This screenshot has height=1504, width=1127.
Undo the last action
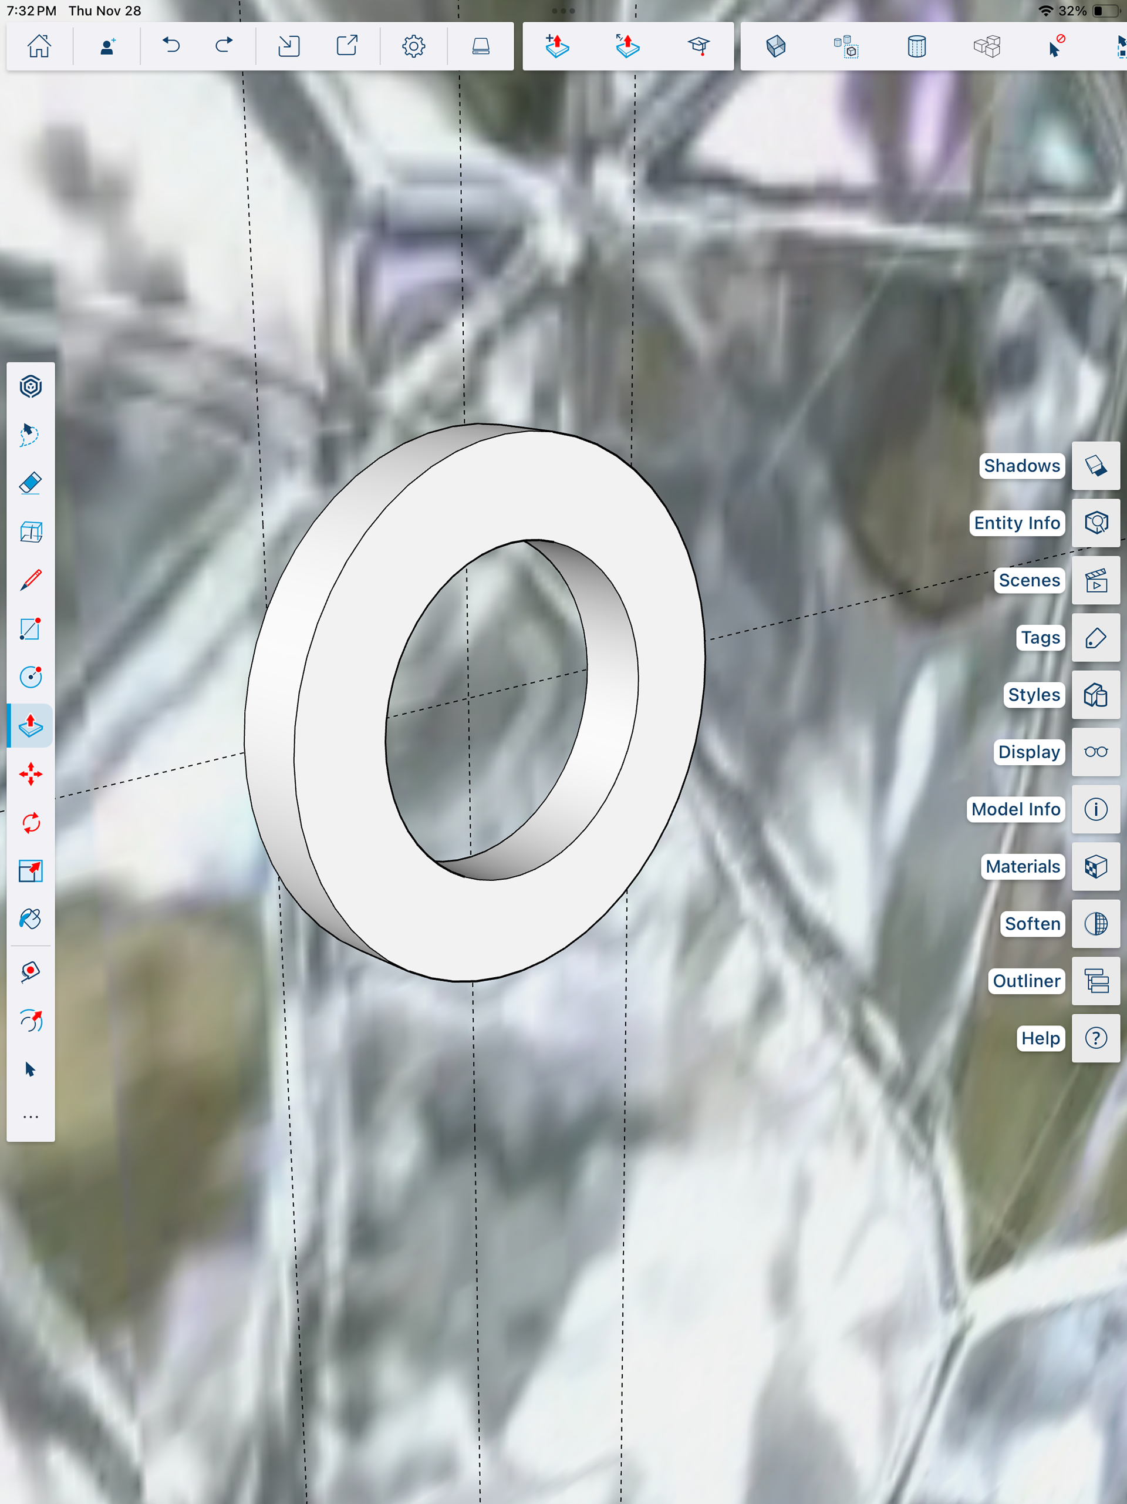(x=171, y=46)
